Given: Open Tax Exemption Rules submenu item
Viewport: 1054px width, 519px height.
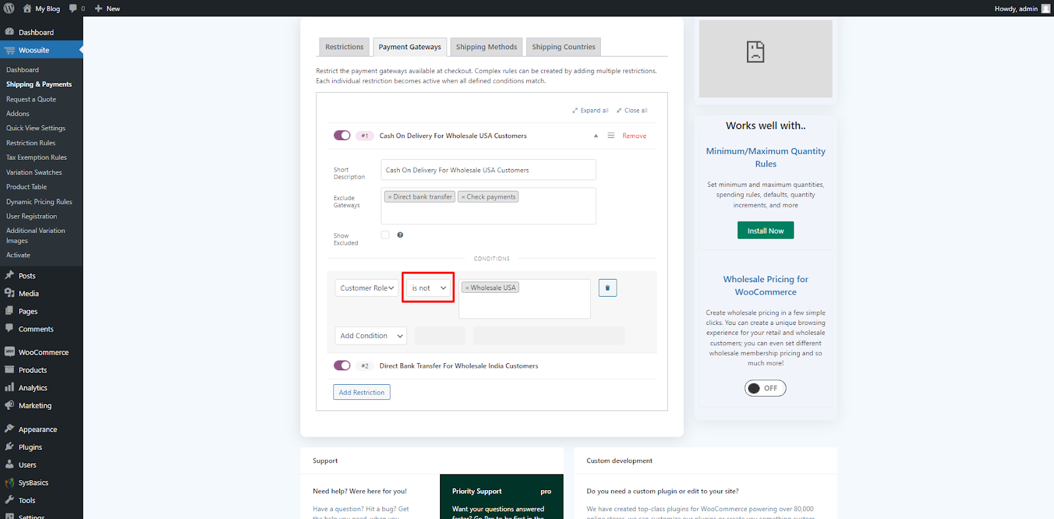Looking at the screenshot, I should point(36,158).
